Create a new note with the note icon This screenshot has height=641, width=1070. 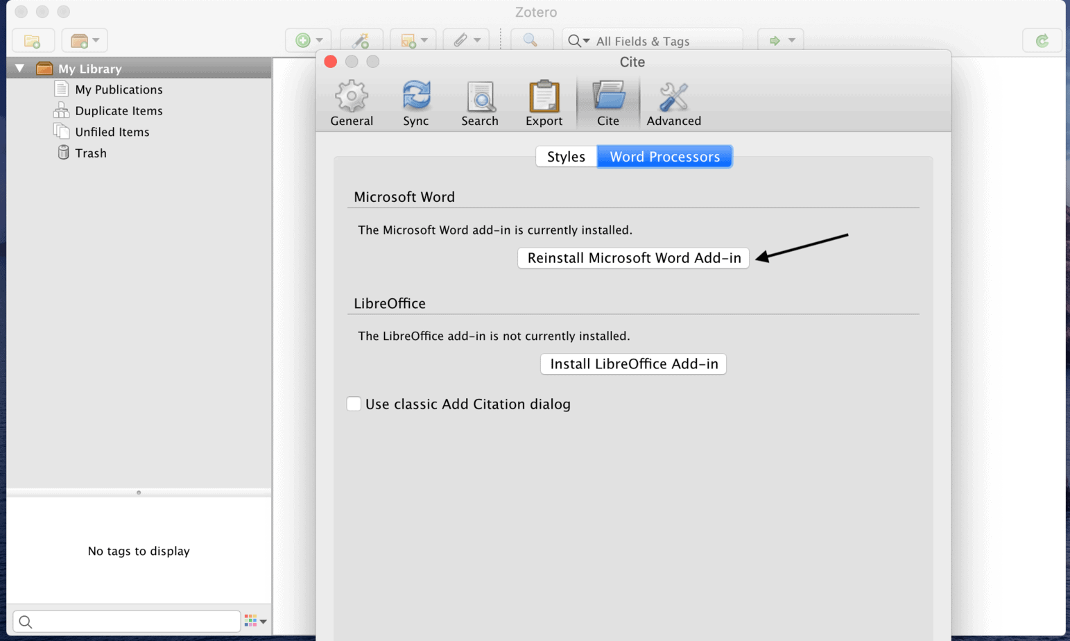[408, 40]
